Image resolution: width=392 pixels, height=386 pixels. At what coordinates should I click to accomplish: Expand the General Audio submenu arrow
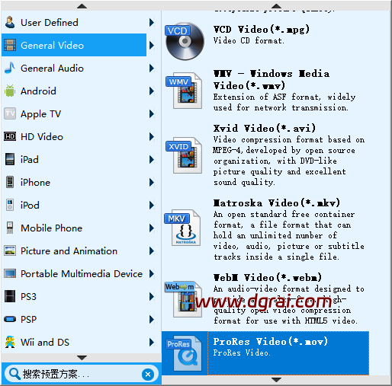tap(152, 68)
